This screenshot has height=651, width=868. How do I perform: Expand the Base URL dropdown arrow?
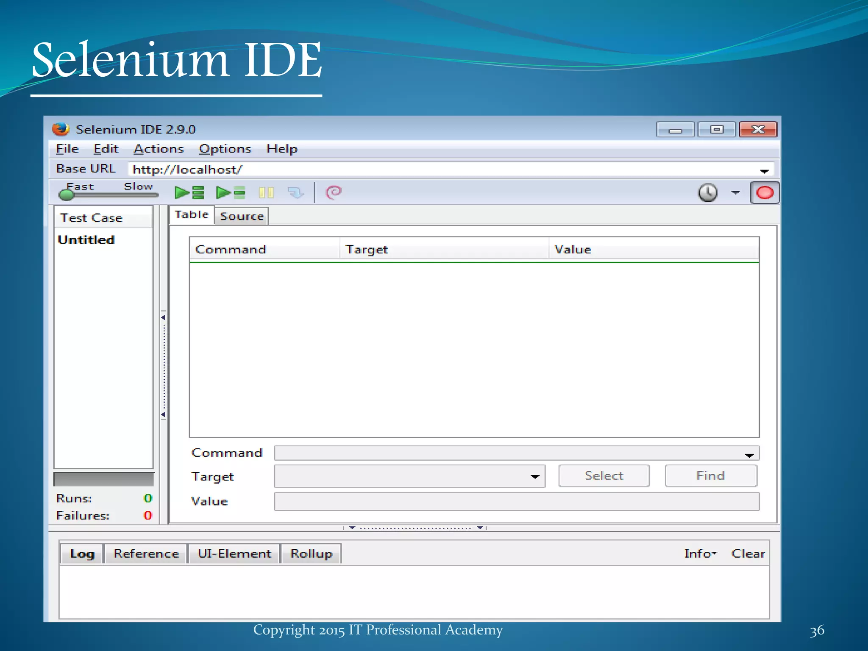tap(764, 171)
